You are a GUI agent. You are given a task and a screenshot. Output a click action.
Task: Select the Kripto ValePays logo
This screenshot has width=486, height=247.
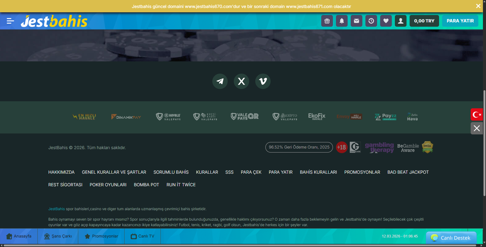[x=285, y=117]
